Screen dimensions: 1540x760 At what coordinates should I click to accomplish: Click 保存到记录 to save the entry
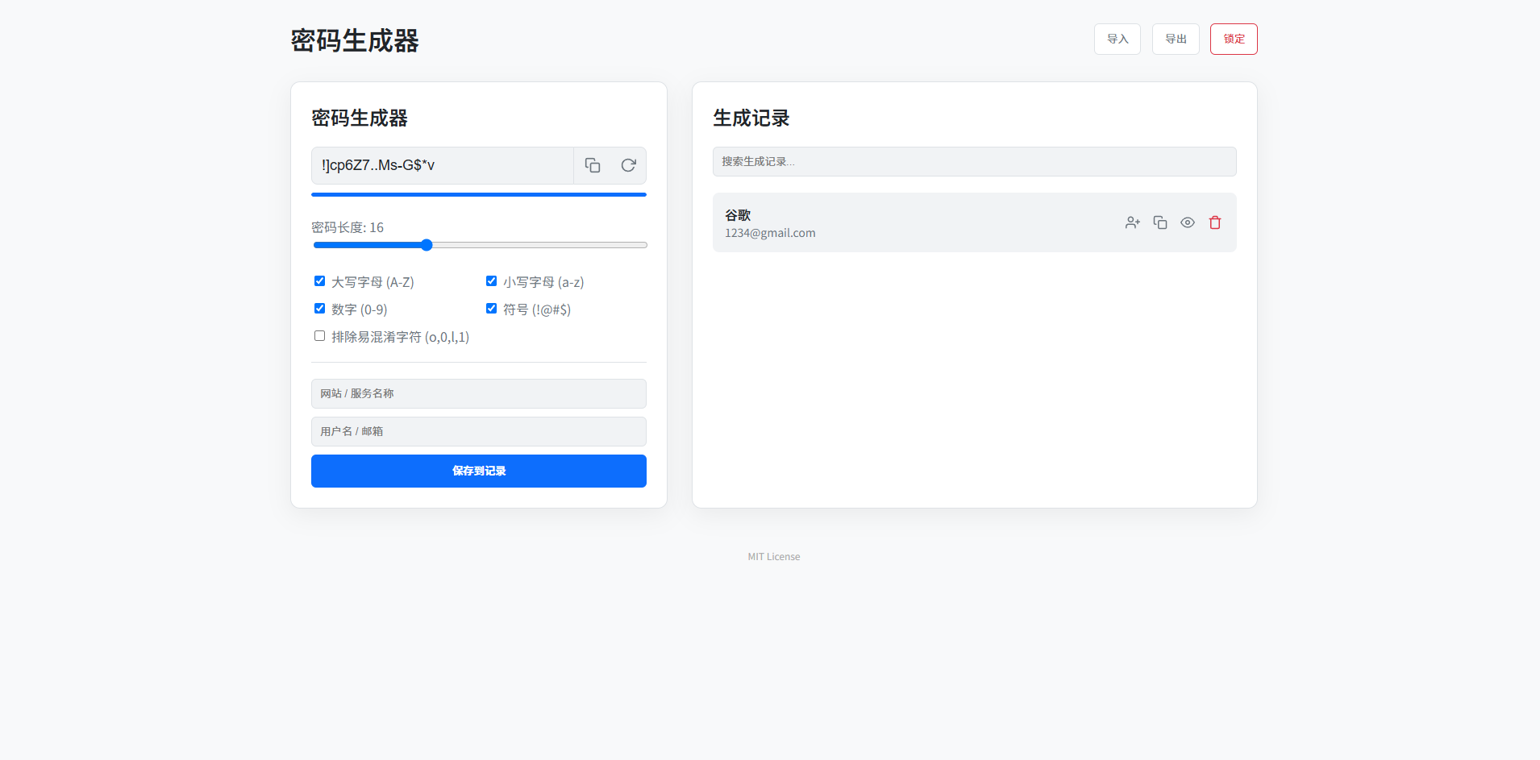point(478,471)
